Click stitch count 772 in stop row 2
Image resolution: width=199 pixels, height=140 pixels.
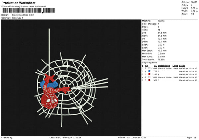[155, 72]
